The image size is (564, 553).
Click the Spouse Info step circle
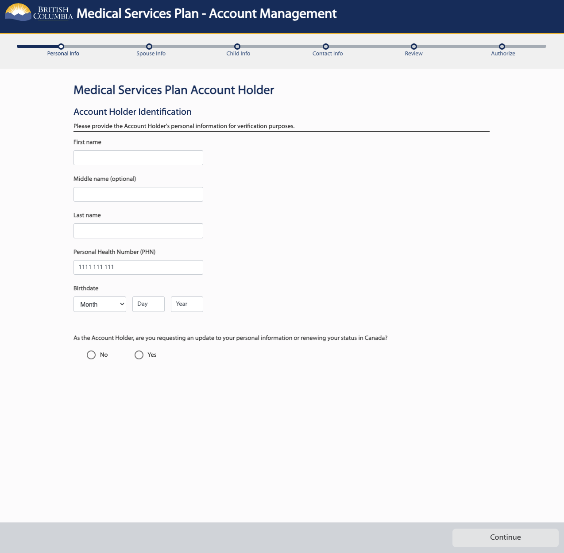(x=149, y=47)
